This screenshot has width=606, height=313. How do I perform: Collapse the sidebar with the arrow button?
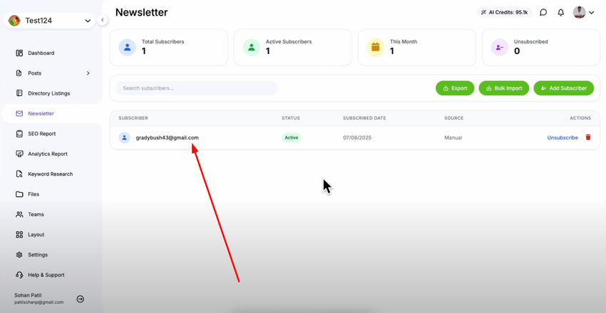click(x=103, y=20)
